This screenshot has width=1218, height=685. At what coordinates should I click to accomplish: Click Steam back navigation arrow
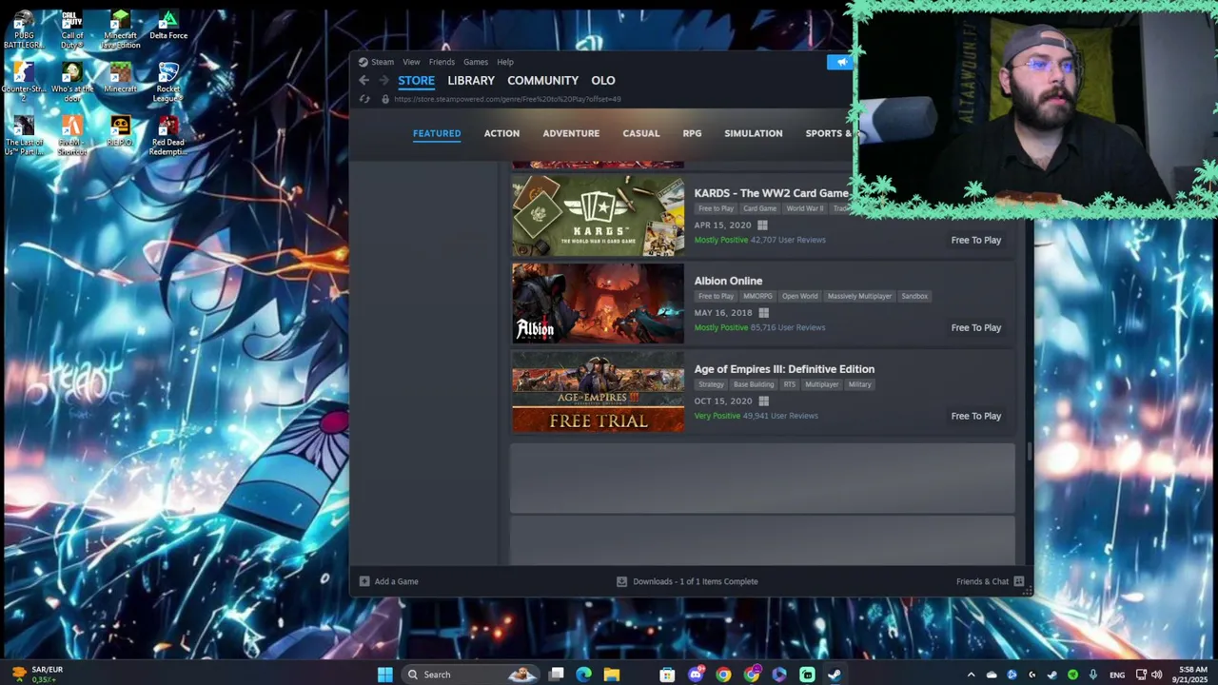pyautogui.click(x=363, y=81)
